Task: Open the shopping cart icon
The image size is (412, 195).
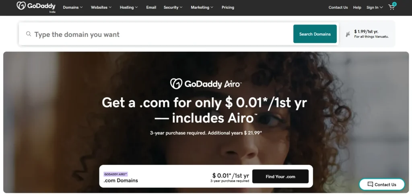Action: pyautogui.click(x=391, y=7)
